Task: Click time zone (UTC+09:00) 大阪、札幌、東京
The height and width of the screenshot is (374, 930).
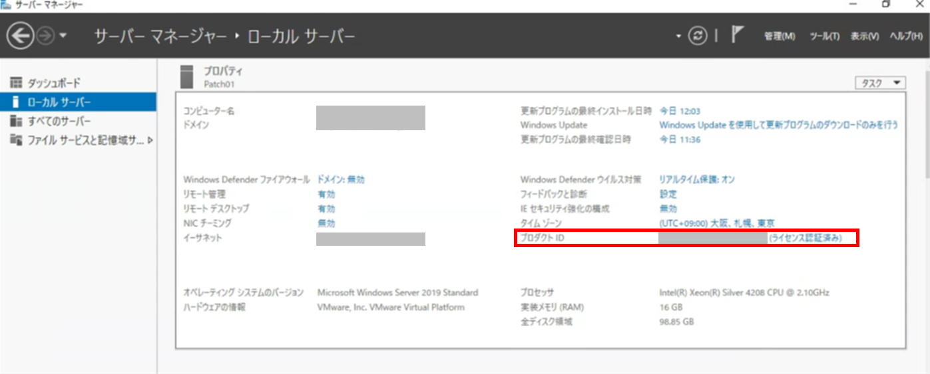Action: tap(716, 223)
